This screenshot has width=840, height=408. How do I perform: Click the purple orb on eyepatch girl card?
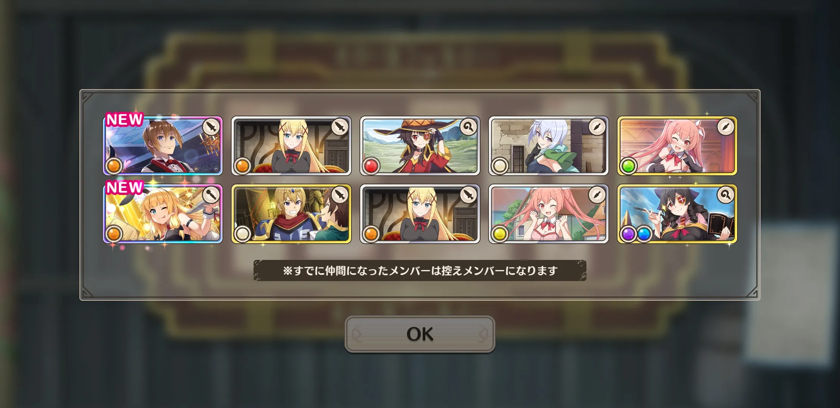tap(628, 234)
